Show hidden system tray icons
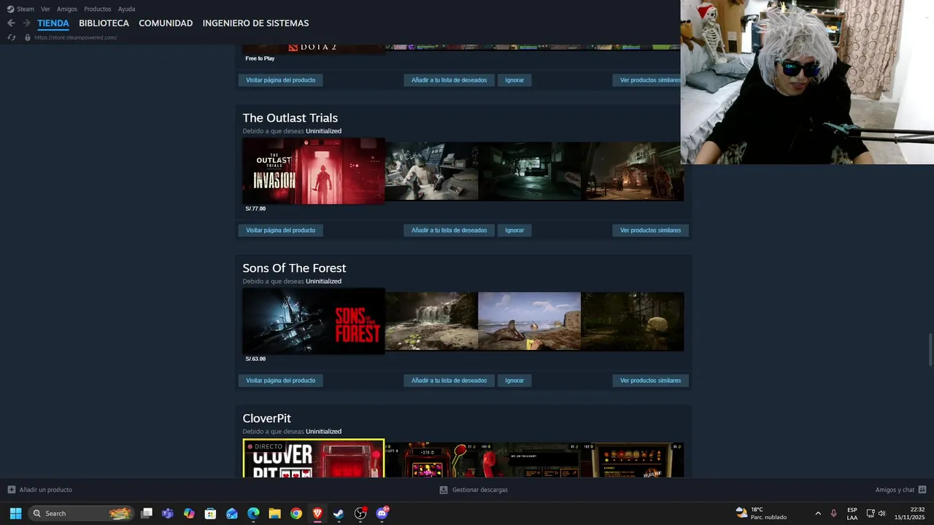 (x=817, y=513)
